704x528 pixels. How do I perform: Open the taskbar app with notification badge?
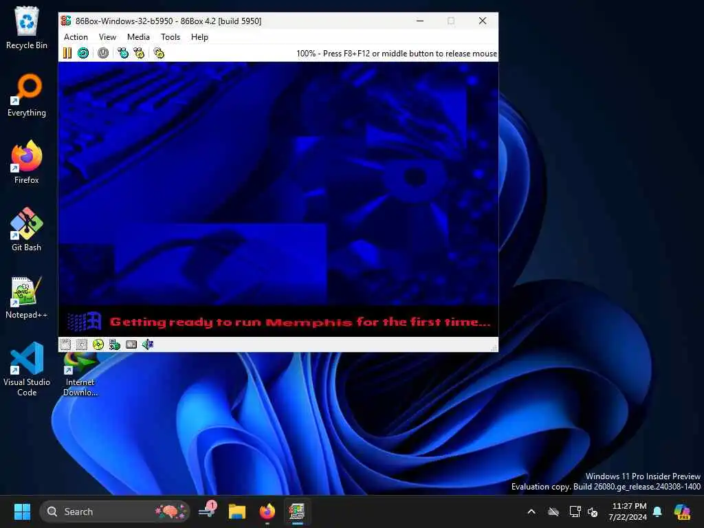tap(208, 511)
